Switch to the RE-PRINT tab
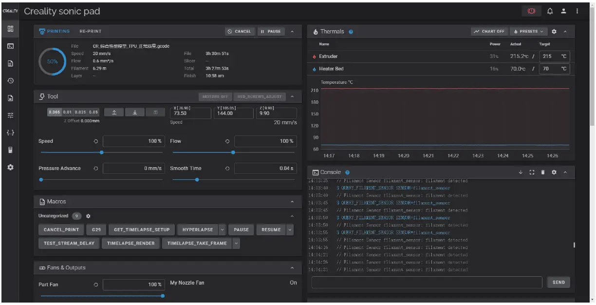This screenshot has height=305, width=596. click(91, 32)
